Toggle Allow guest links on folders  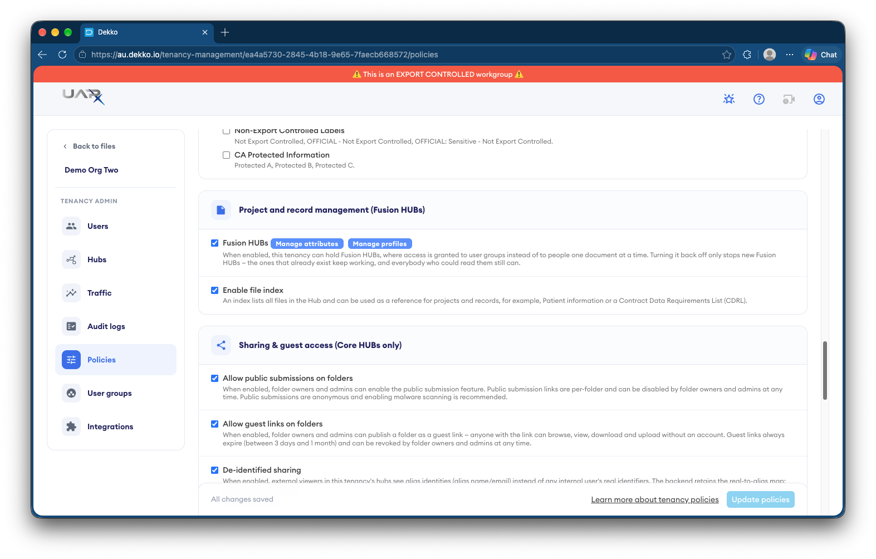214,424
